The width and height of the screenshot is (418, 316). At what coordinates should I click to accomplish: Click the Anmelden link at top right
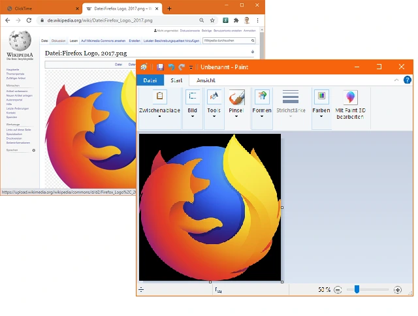(x=249, y=31)
